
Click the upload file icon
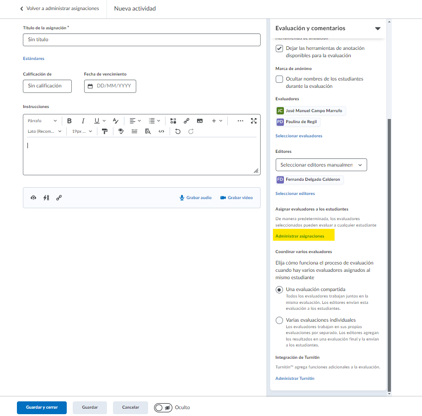33,198
